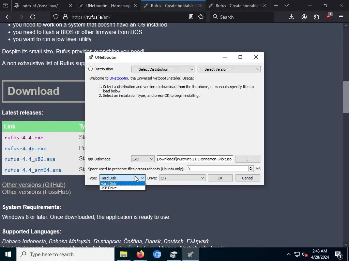This screenshot has width=349, height=261.
Task: Increase persistent space with up stepper arrow
Action: [x=251, y=167]
